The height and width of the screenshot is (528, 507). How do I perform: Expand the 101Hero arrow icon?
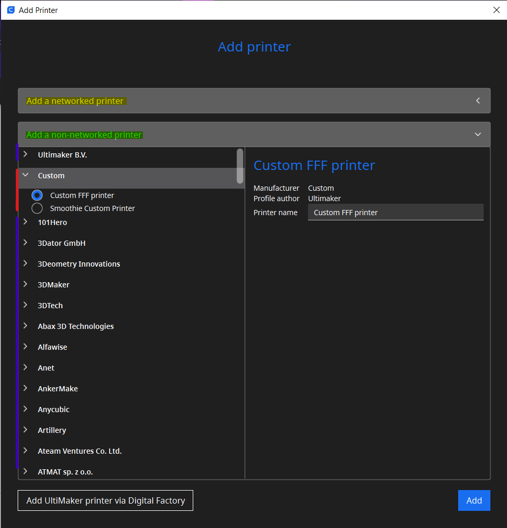click(25, 222)
